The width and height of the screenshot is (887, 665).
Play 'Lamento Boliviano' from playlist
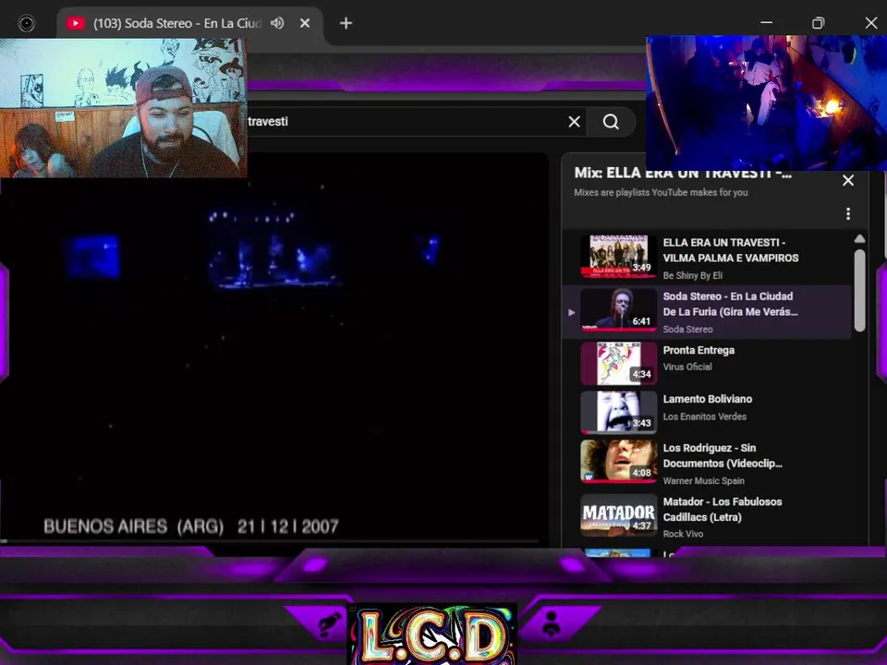708,399
